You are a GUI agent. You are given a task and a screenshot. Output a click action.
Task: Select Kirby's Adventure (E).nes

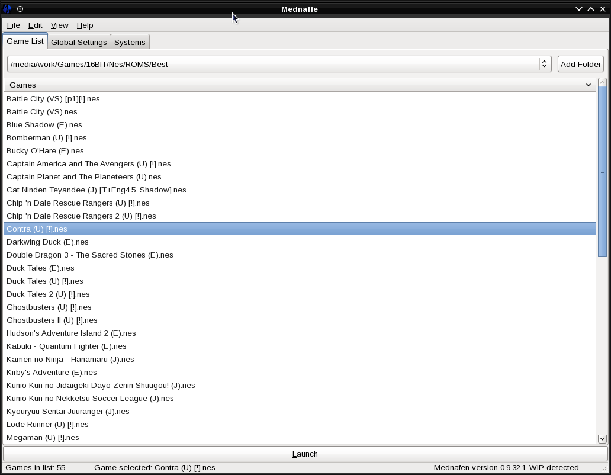[x=300, y=372]
